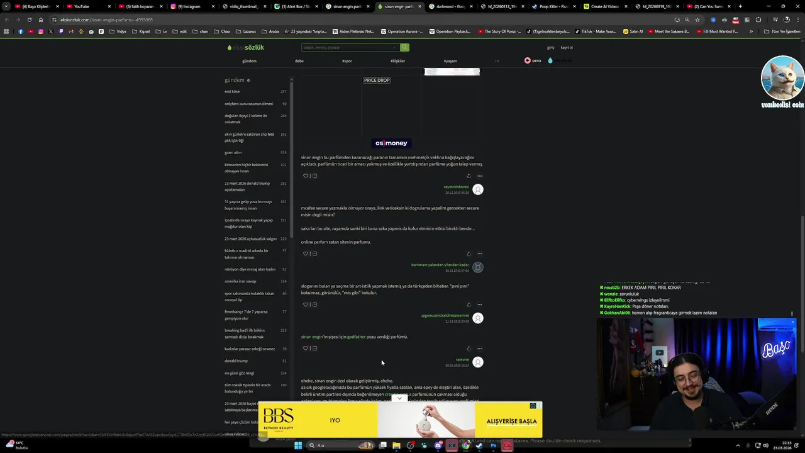The width and height of the screenshot is (805, 453).
Task: Open Discord from the taskbar
Action: 438,445
